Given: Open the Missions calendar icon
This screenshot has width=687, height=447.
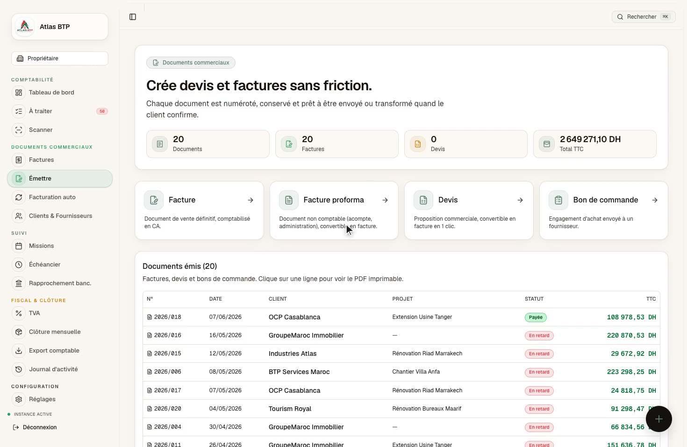Looking at the screenshot, I should pyautogui.click(x=19, y=246).
